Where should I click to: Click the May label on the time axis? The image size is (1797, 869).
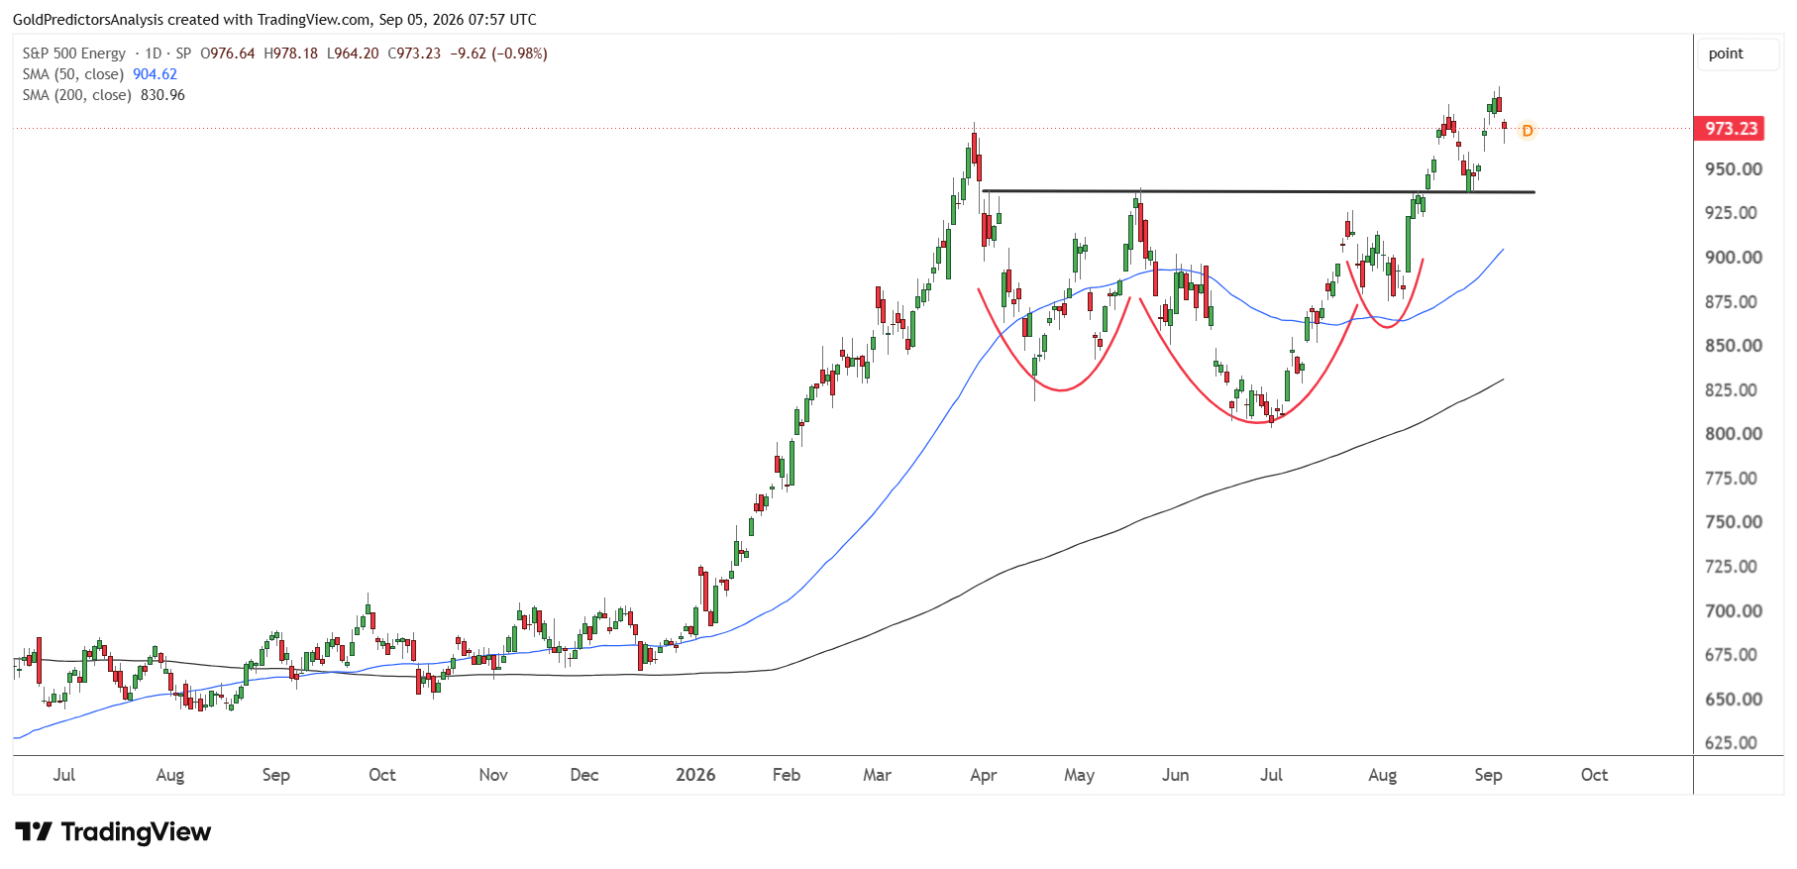pos(1080,775)
